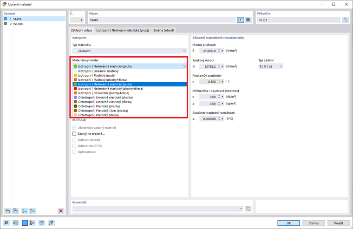Click the G shear modulus field 80769.2
Viewport: 353px width, 229px height.
208,66
